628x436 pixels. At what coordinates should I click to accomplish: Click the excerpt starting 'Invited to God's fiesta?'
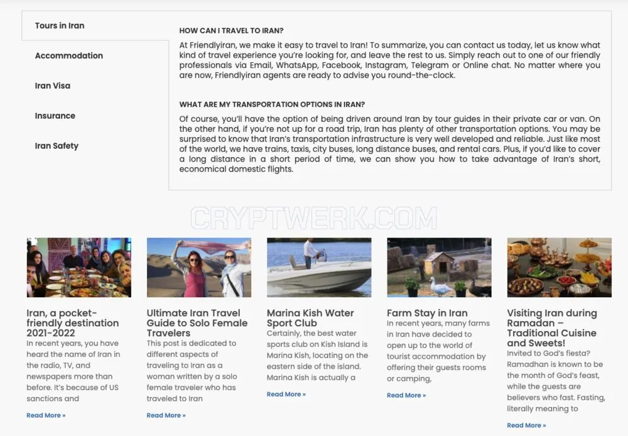(556, 381)
